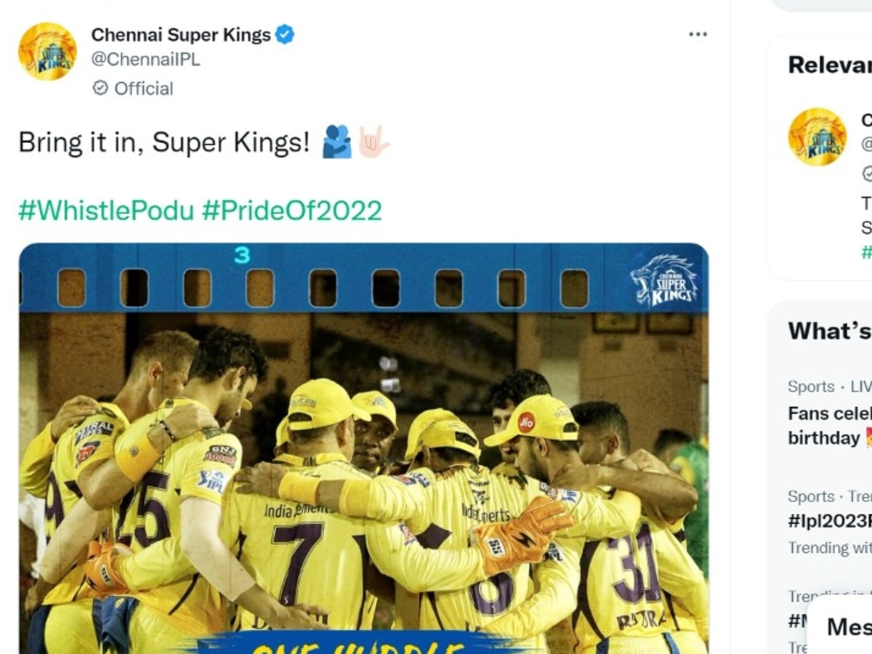
Task: Click the Chennai Super Kings tweet avatar
Action: pos(47,52)
